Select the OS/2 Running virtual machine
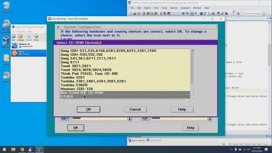The image size is (272, 153). tap(28, 53)
